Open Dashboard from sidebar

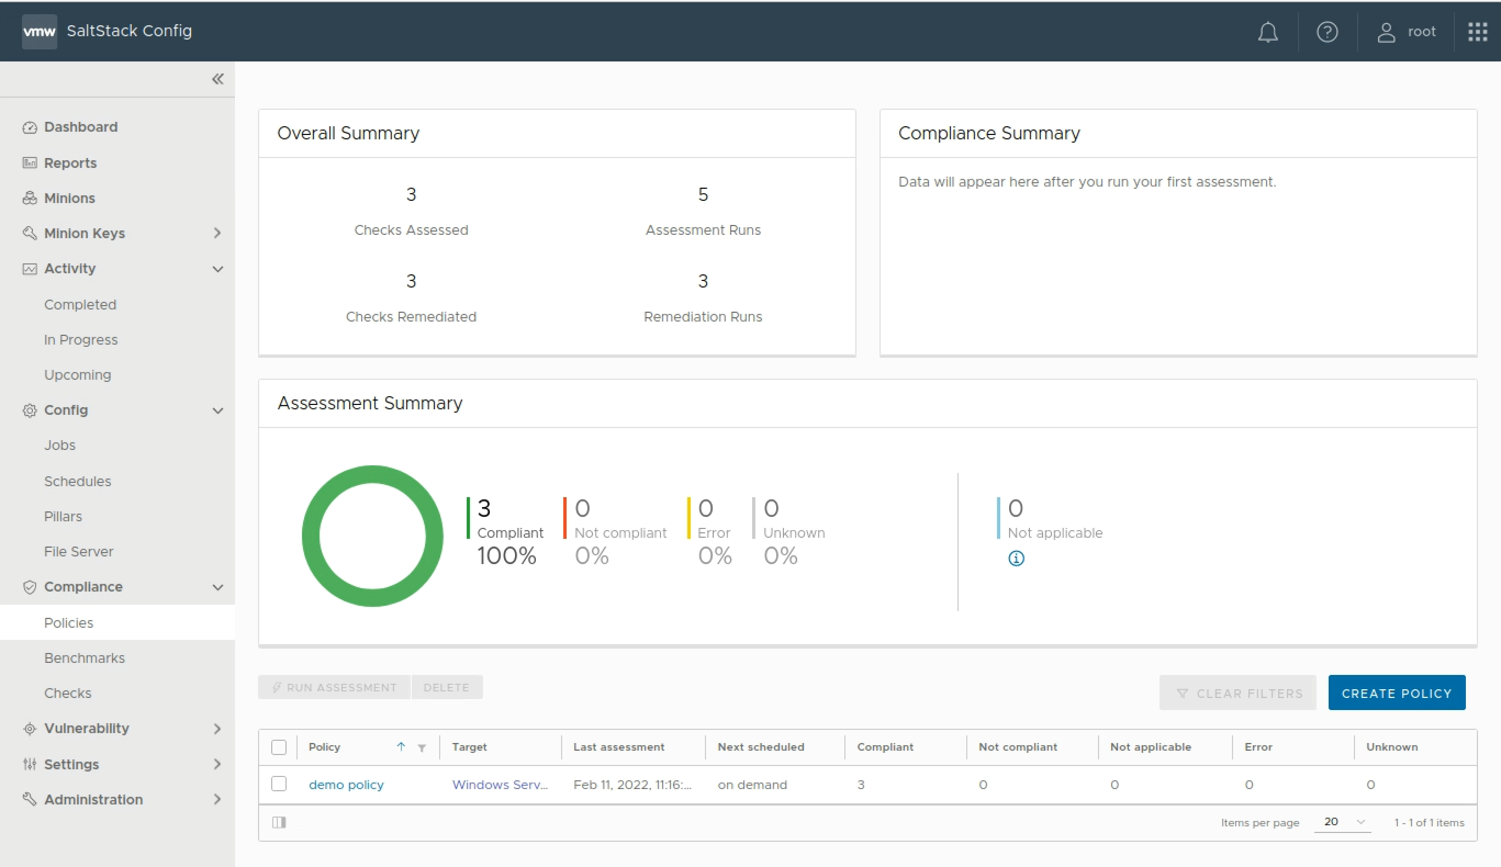81,127
